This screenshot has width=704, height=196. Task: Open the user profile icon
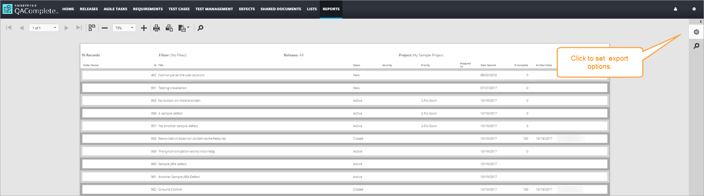click(x=675, y=9)
